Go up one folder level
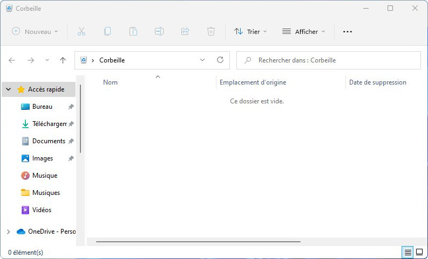Screen dimensions: 428x259 tap(63, 60)
